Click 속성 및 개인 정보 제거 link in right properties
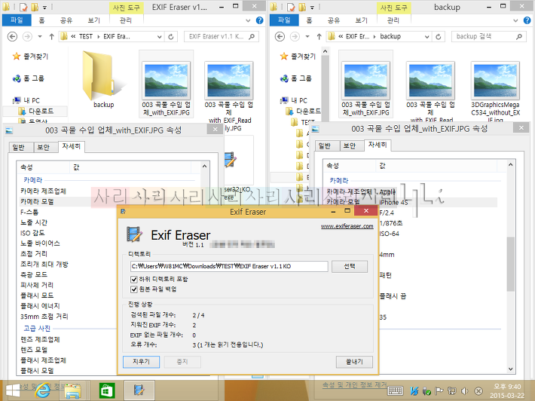The width and height of the screenshot is (535, 401). coord(354,385)
